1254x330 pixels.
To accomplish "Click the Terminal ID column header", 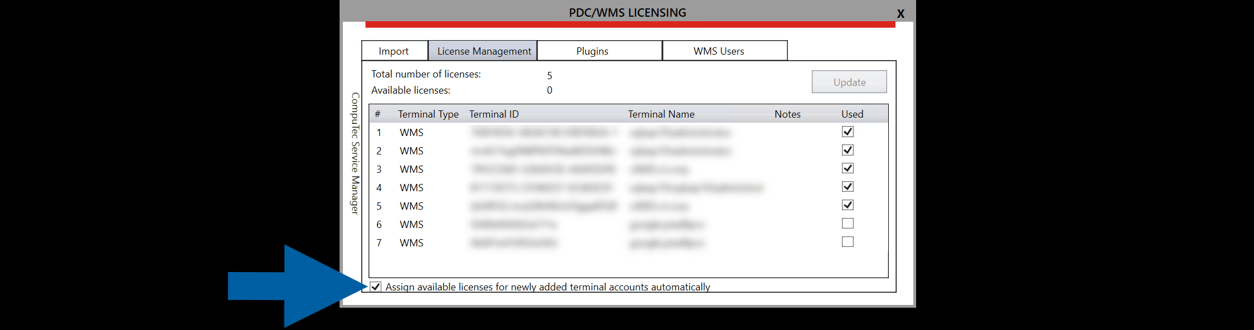I will 494,114.
